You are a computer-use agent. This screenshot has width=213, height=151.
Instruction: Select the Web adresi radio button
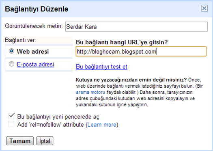coord(11,51)
